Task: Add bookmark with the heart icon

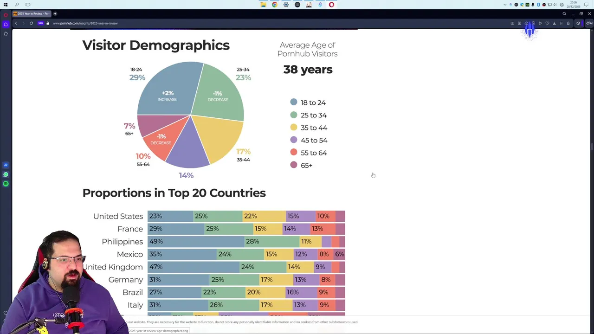Action: 547,23
